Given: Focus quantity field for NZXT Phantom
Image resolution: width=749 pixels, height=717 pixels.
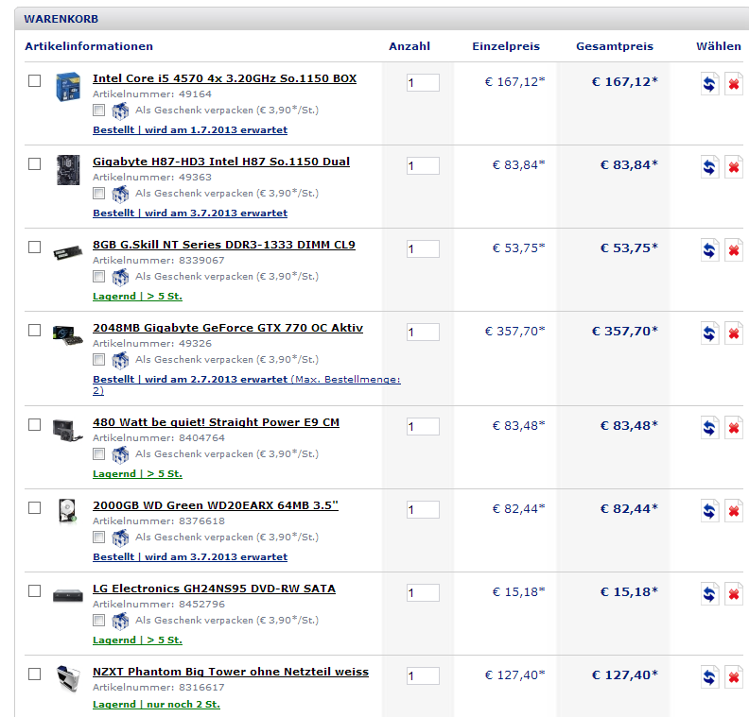Looking at the screenshot, I should pyautogui.click(x=423, y=676).
